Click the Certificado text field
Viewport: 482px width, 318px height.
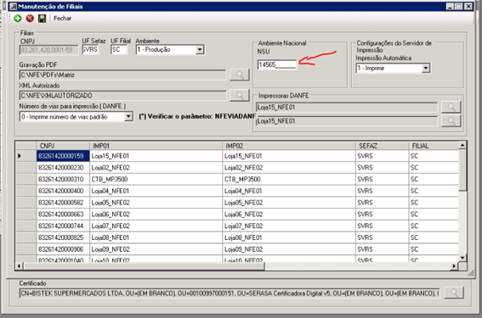tap(230, 293)
